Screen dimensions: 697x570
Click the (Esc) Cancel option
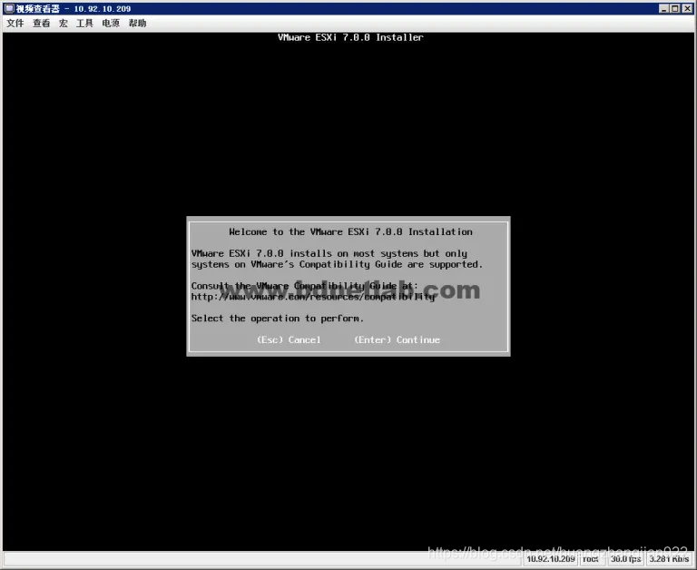coord(289,339)
